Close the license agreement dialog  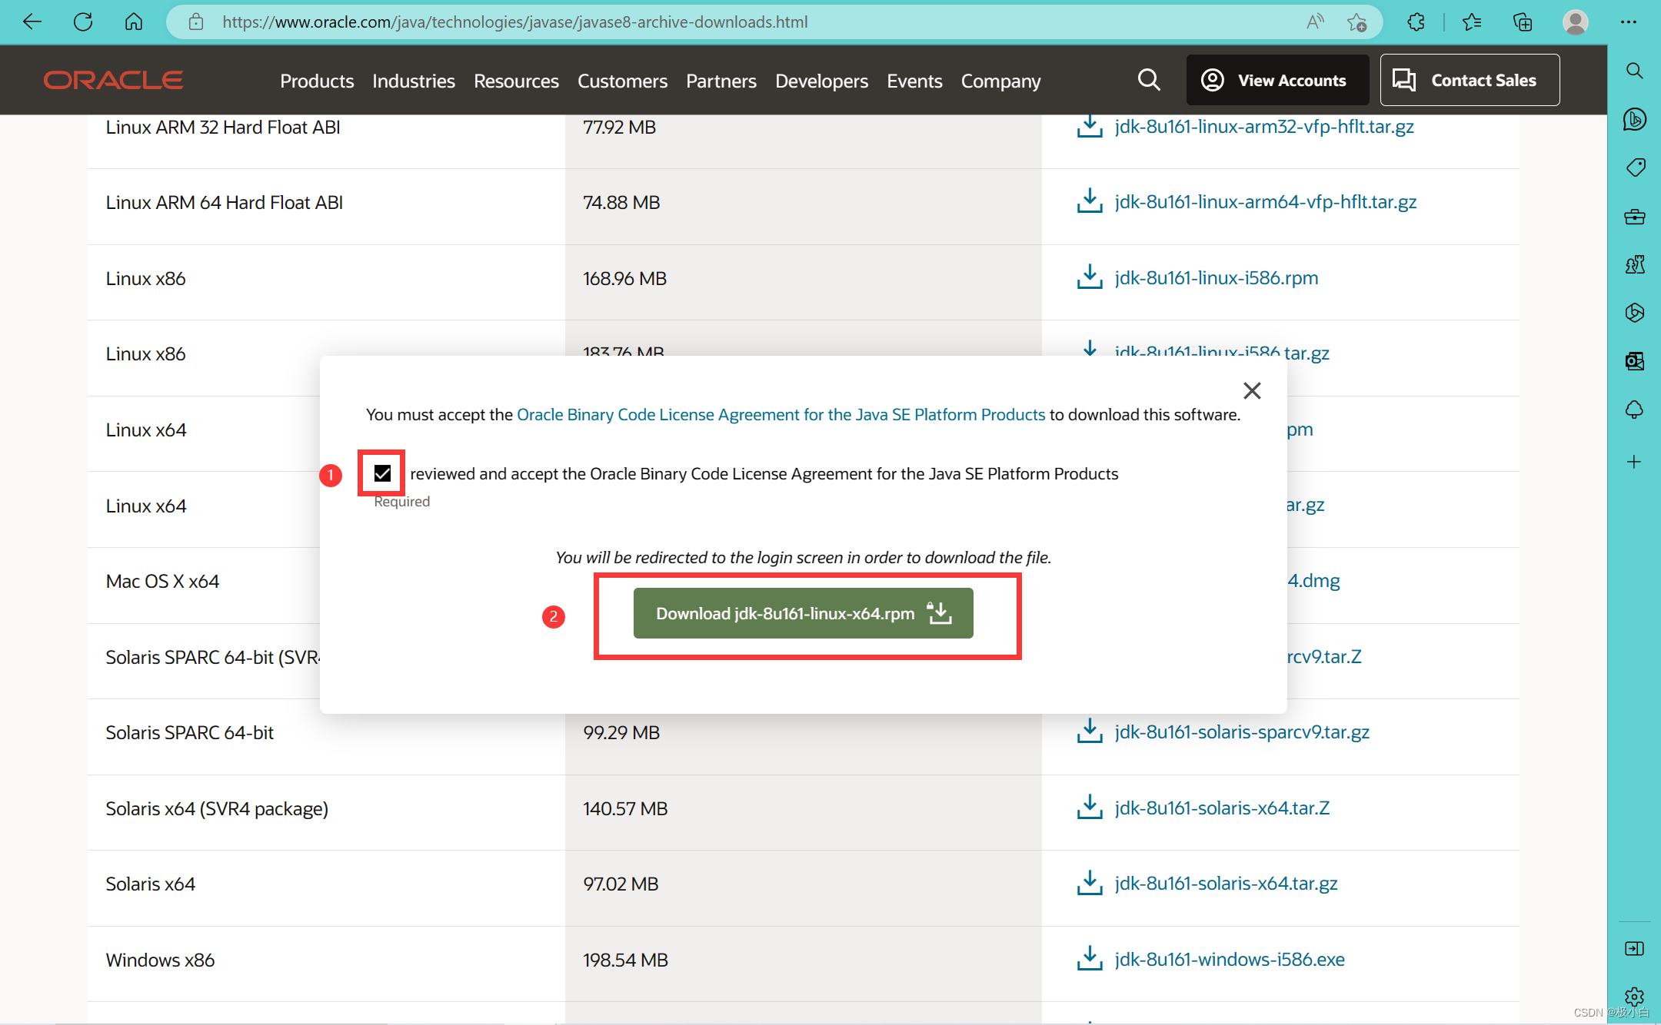click(1252, 391)
